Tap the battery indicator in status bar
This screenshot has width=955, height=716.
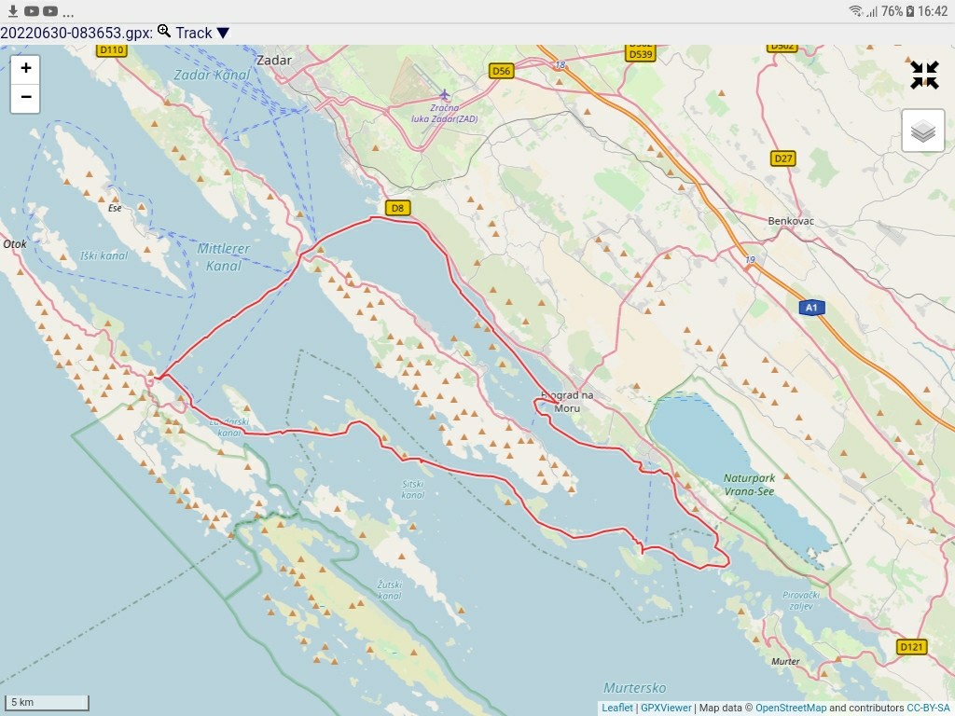(x=910, y=11)
